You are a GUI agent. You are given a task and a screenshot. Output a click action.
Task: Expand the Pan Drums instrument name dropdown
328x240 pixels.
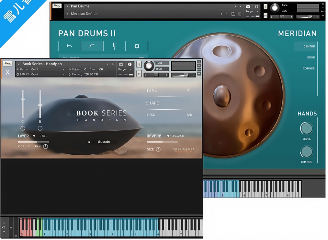point(68,6)
